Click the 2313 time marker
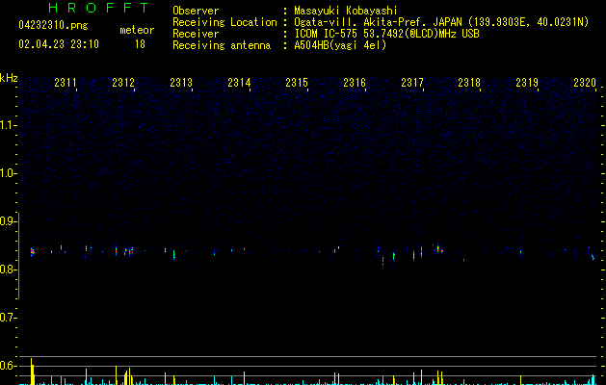This screenshot has height=385, width=606. [181, 83]
